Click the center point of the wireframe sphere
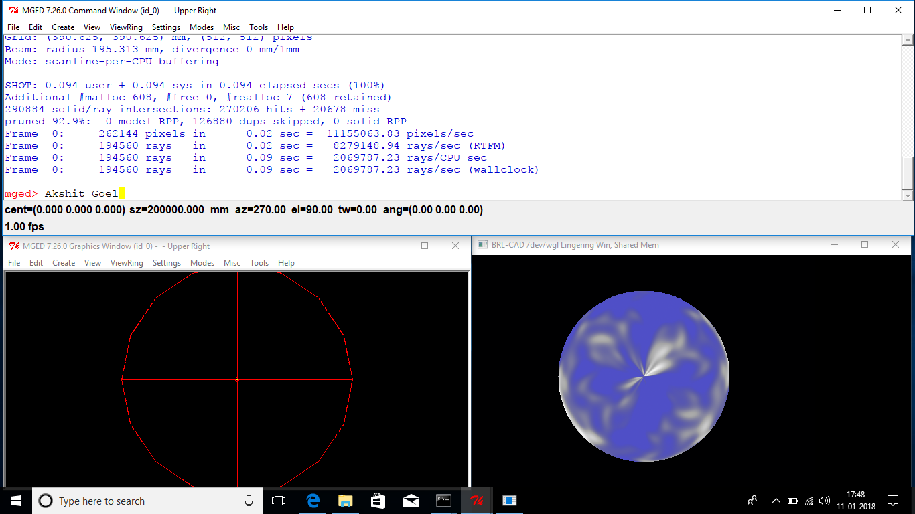 coord(238,379)
